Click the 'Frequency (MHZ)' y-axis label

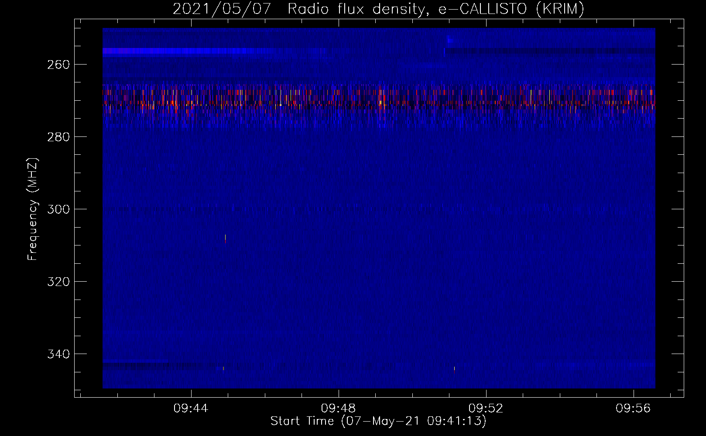(x=33, y=209)
